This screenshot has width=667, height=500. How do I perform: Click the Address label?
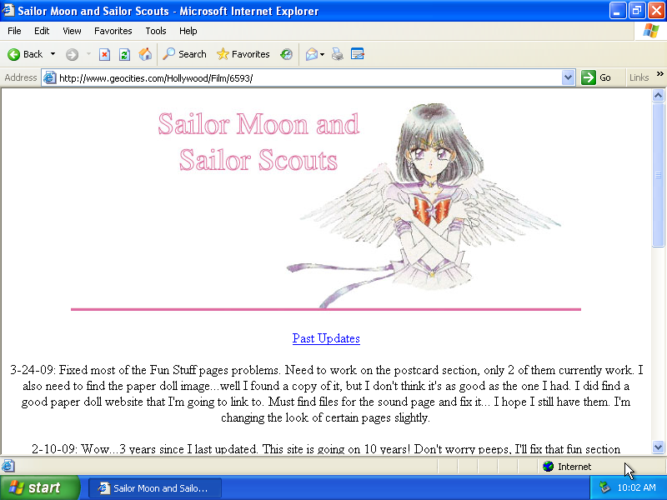pyautogui.click(x=20, y=77)
